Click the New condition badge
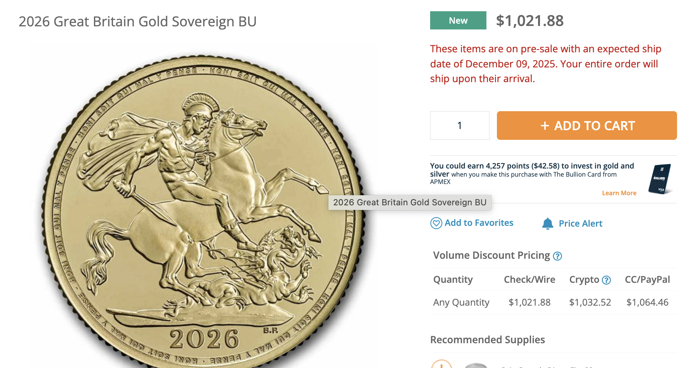The height and width of the screenshot is (368, 698). coord(458,21)
